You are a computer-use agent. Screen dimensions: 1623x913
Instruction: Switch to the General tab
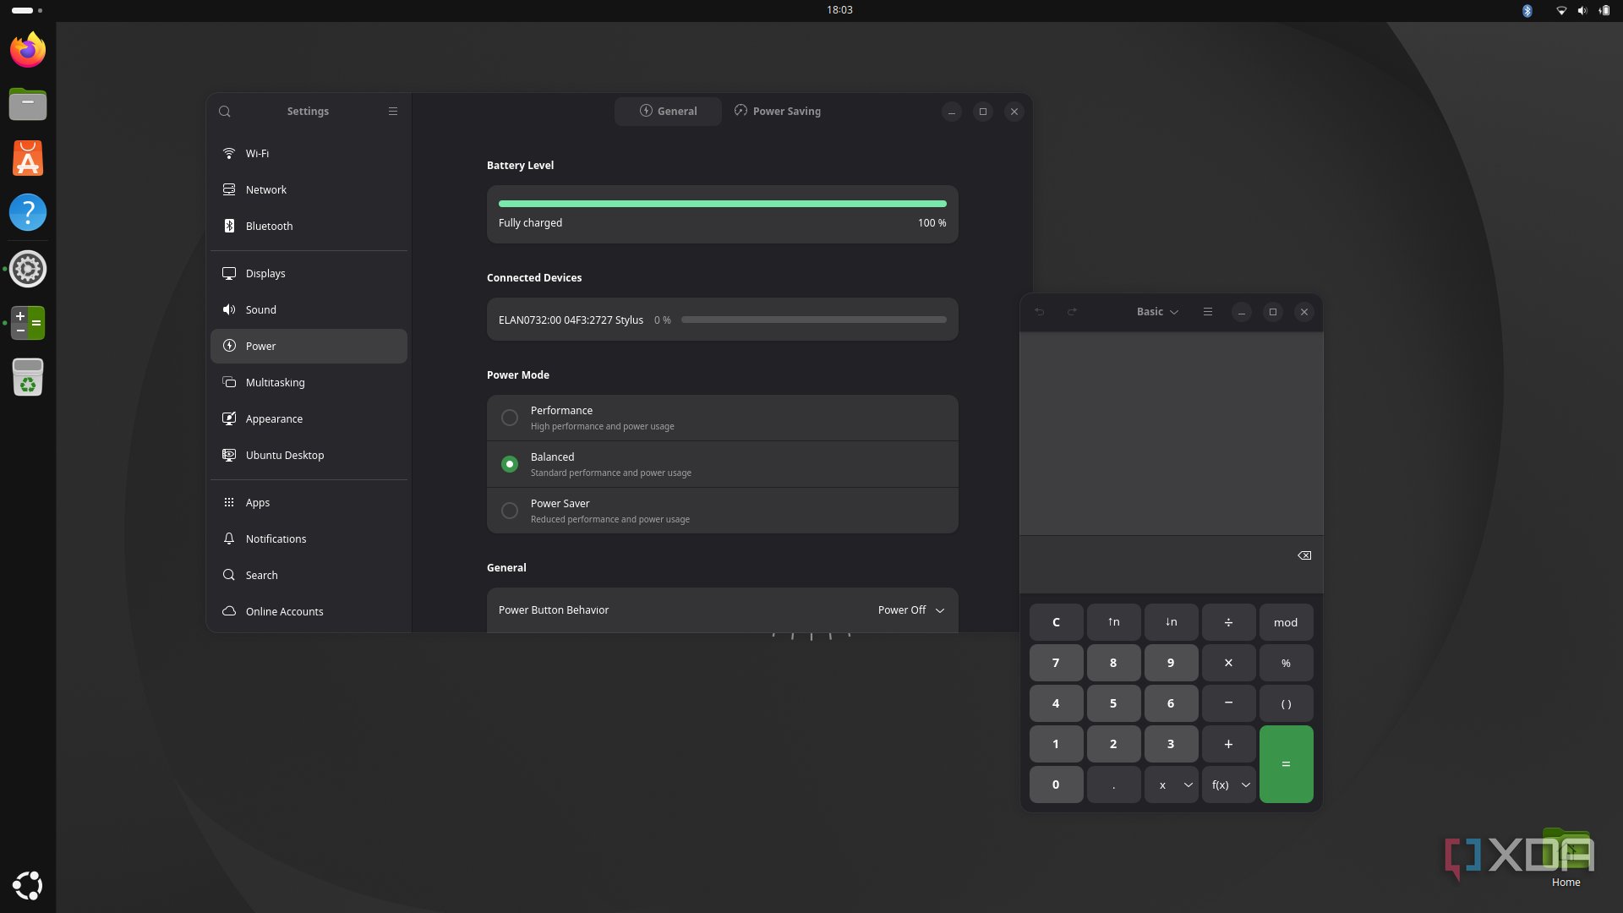[x=668, y=112]
